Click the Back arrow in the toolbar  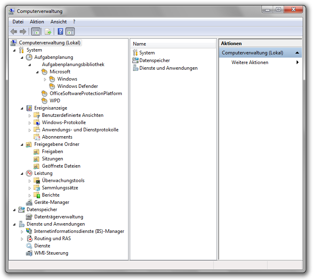pos(14,31)
